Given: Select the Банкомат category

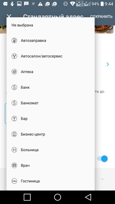Looking at the screenshot, I should point(51,103).
